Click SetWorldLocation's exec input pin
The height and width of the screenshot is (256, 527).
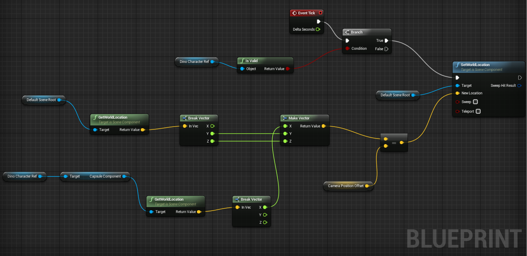click(457, 78)
